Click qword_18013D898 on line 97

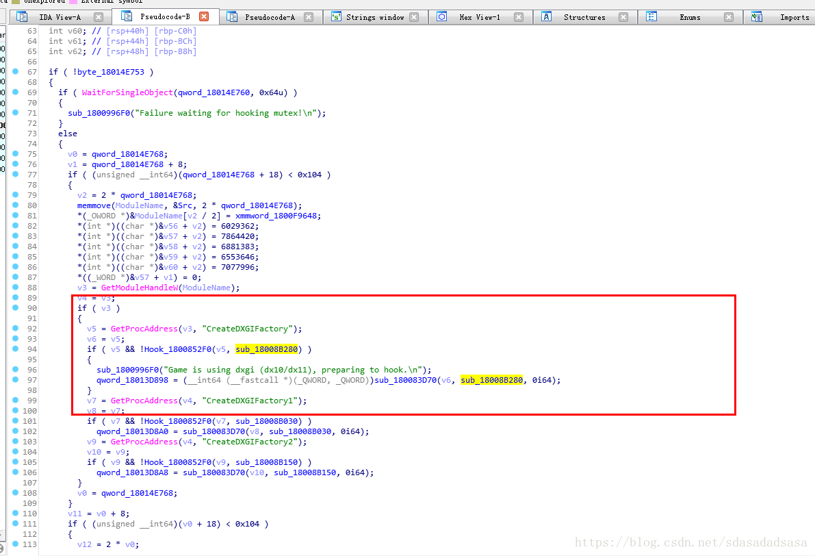(133, 380)
